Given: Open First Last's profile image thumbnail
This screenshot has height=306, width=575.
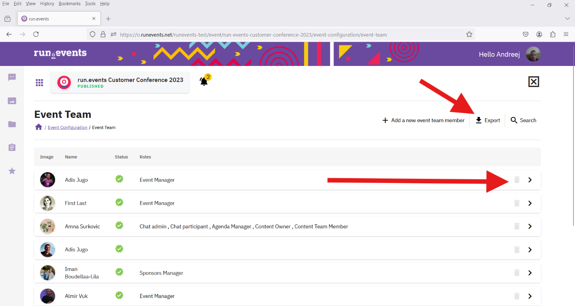Looking at the screenshot, I should 47,203.
